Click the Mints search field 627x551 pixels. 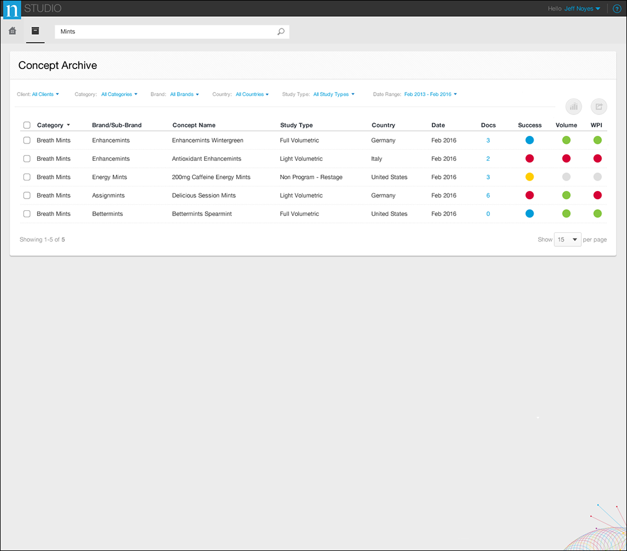click(172, 31)
